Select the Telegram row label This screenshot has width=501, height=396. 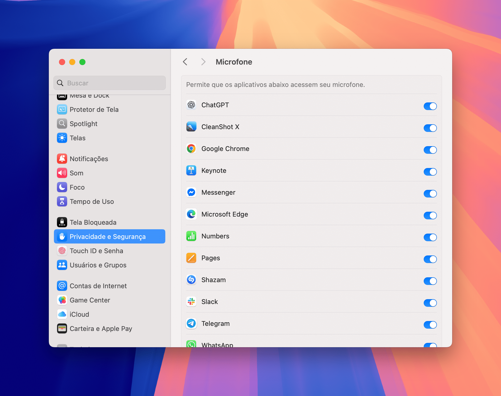(215, 324)
